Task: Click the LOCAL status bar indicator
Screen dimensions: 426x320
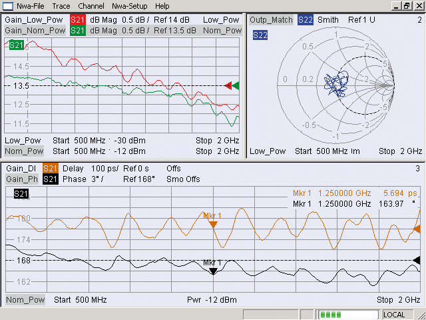Action: point(394,315)
